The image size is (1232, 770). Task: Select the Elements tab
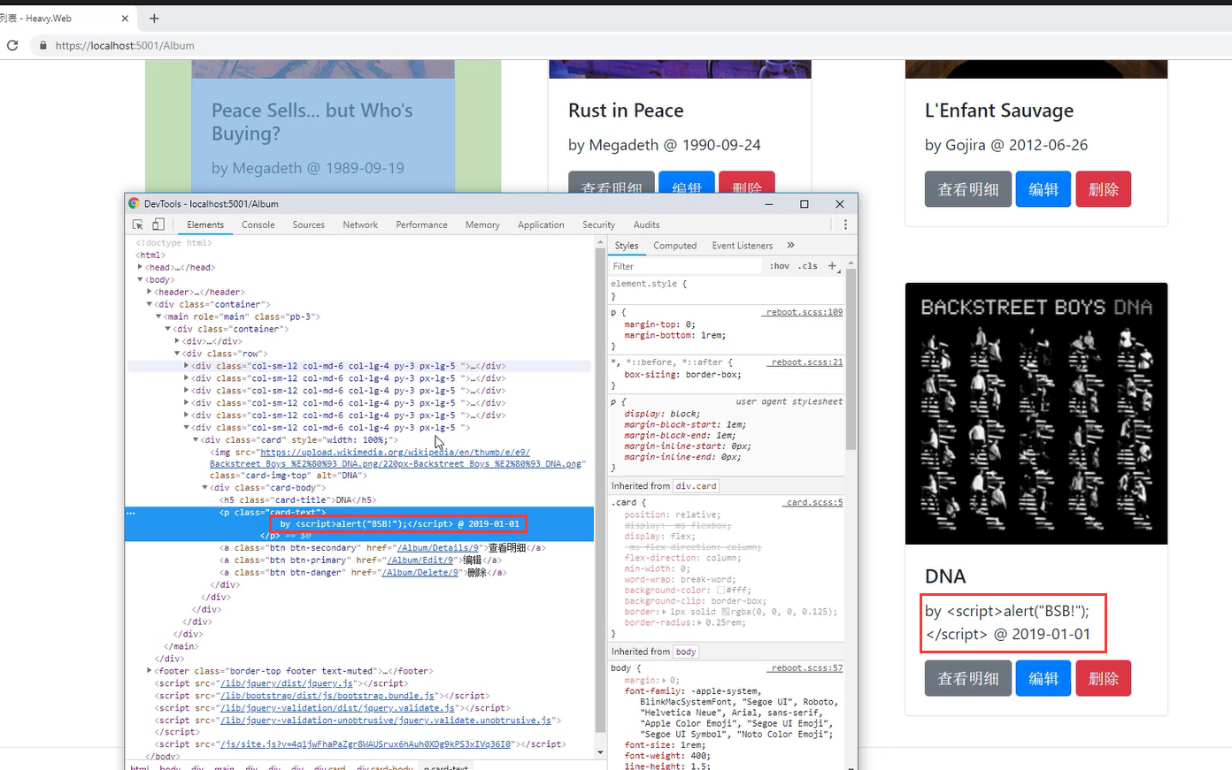point(205,225)
